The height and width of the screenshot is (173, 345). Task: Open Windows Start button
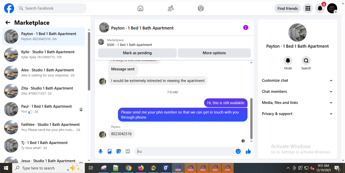click(6, 168)
